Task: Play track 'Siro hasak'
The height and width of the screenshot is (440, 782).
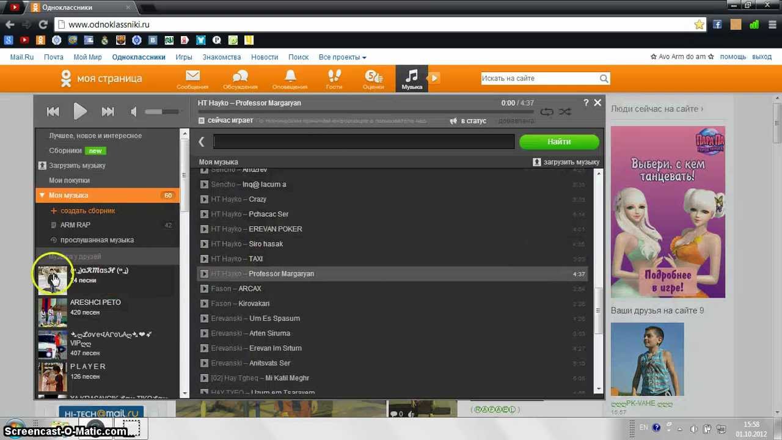Action: click(204, 244)
